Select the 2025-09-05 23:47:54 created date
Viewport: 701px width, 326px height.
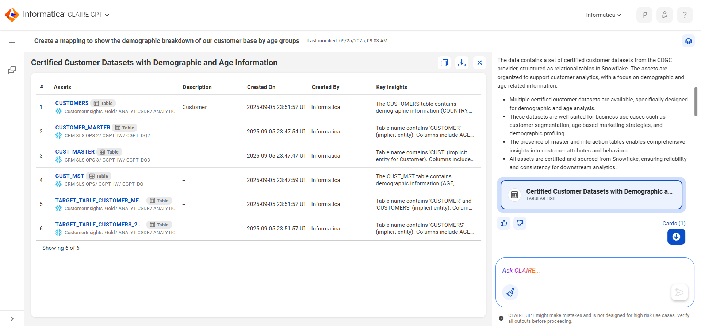276,132
